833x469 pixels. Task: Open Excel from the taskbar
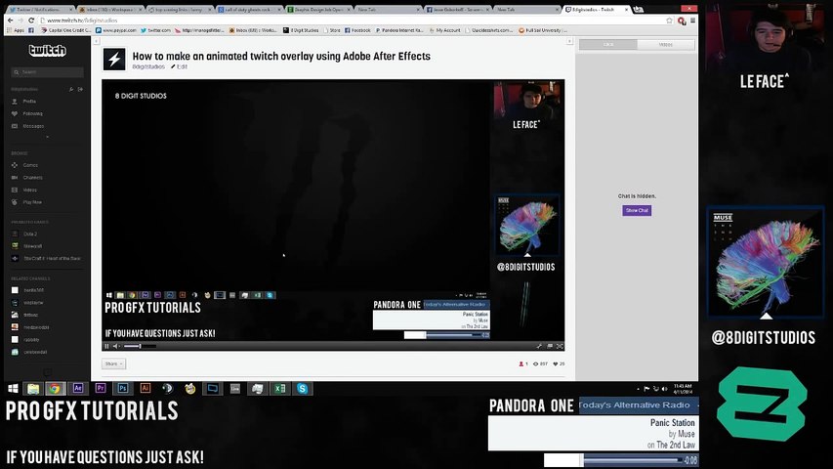pyautogui.click(x=279, y=389)
